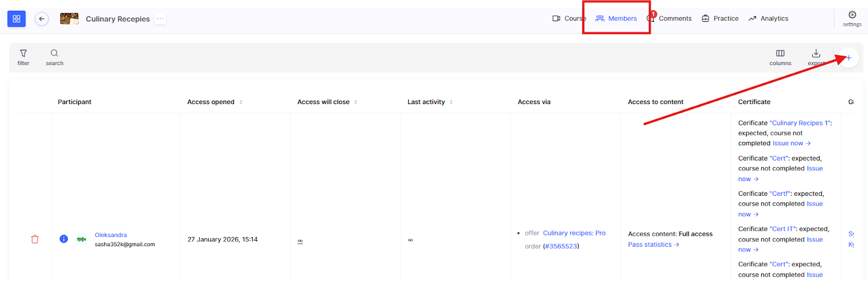This screenshot has height=282, width=868.
Task: Click the Culinary Recepies course thumbnail
Action: coord(69,19)
